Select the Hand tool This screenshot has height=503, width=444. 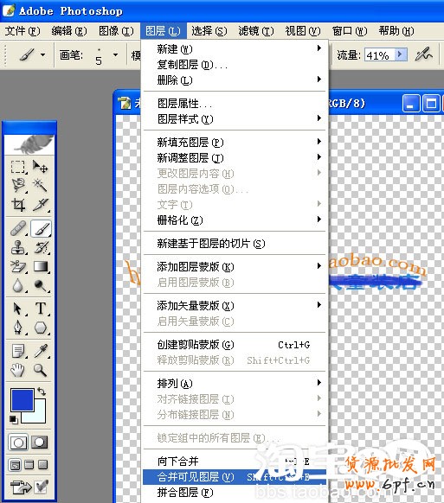click(x=17, y=370)
